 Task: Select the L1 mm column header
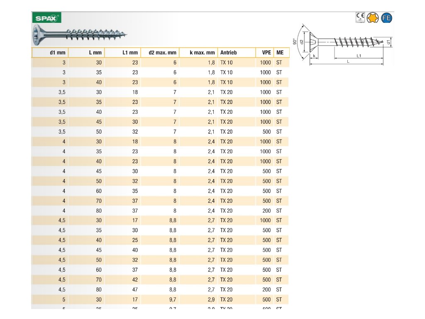pyautogui.click(x=122, y=53)
